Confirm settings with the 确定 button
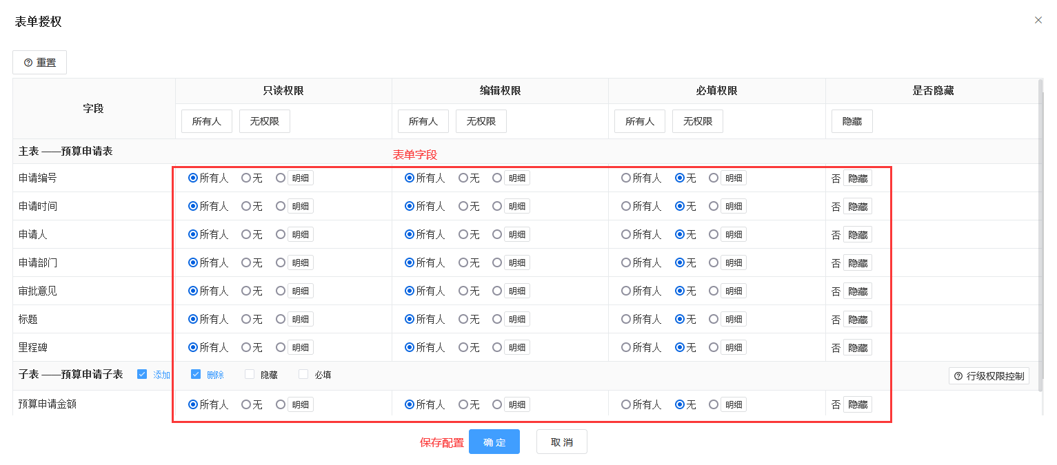 494,442
